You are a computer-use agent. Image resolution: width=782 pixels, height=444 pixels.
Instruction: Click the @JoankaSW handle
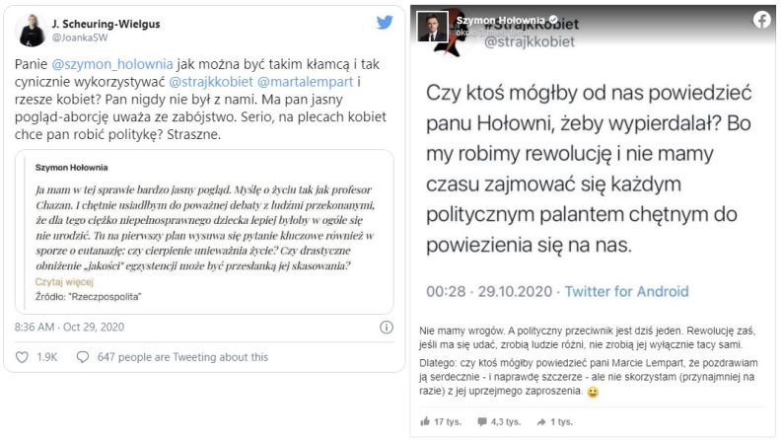(x=80, y=37)
